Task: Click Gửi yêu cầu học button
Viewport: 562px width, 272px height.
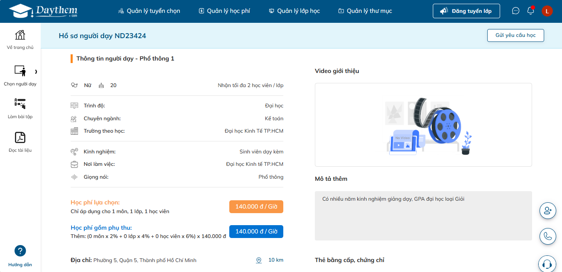Action: (515, 36)
